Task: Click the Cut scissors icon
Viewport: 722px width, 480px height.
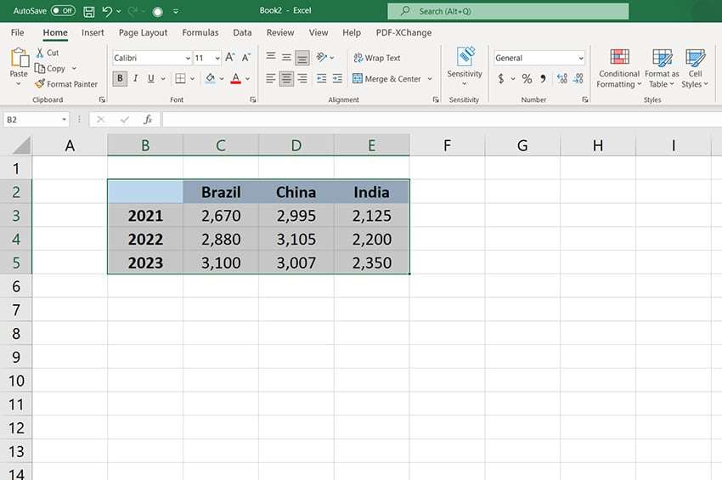Action: point(41,53)
